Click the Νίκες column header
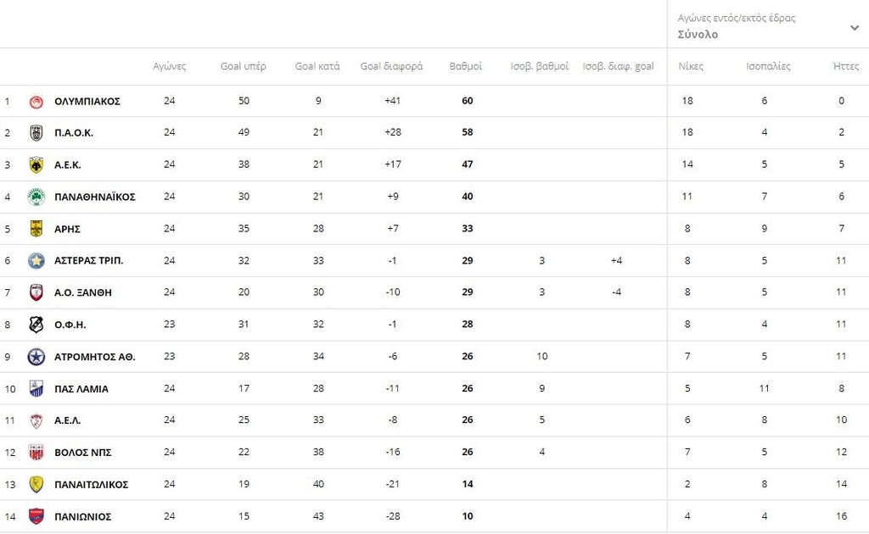Screen dimensions: 869x534 pyautogui.click(x=691, y=66)
